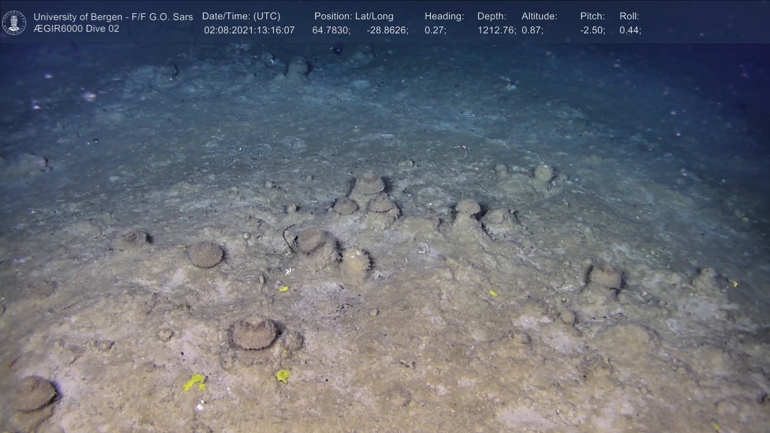770x433 pixels.
Task: Click the Date/Time (UTC) heading
Action: [x=241, y=16]
